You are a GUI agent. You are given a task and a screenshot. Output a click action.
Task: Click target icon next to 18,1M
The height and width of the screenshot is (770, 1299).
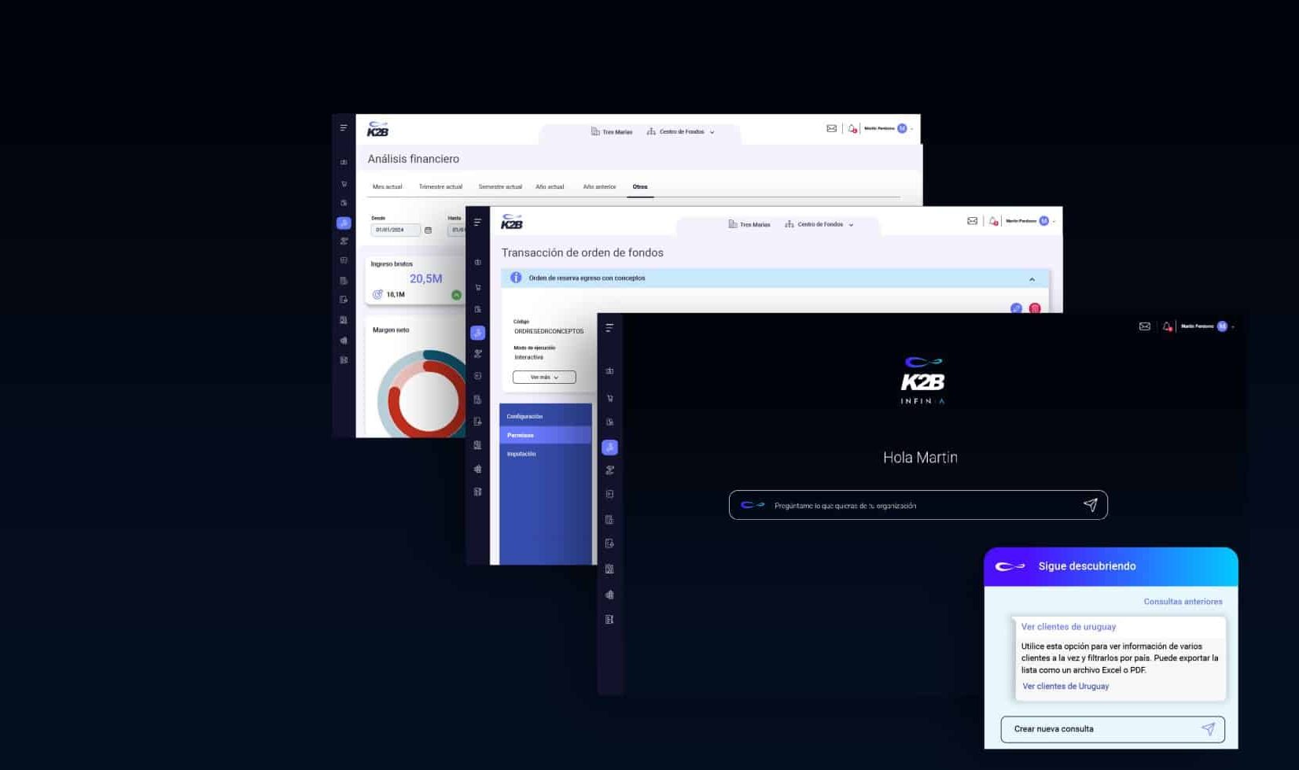(x=377, y=294)
